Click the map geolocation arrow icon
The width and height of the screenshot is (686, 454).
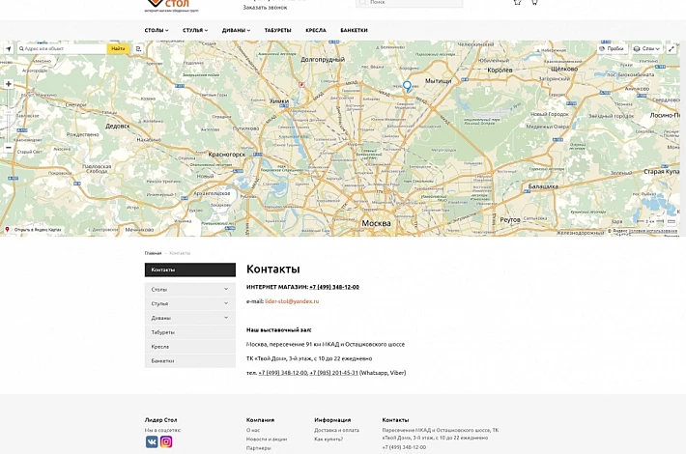pyautogui.click(x=9, y=49)
